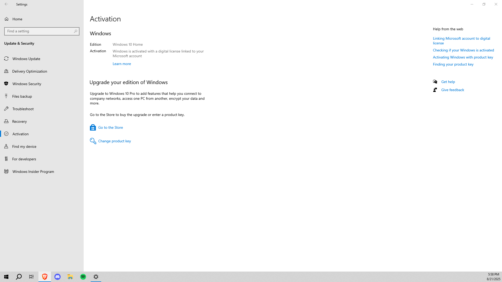
Task: Click the Find my device icon
Action: coord(6,146)
